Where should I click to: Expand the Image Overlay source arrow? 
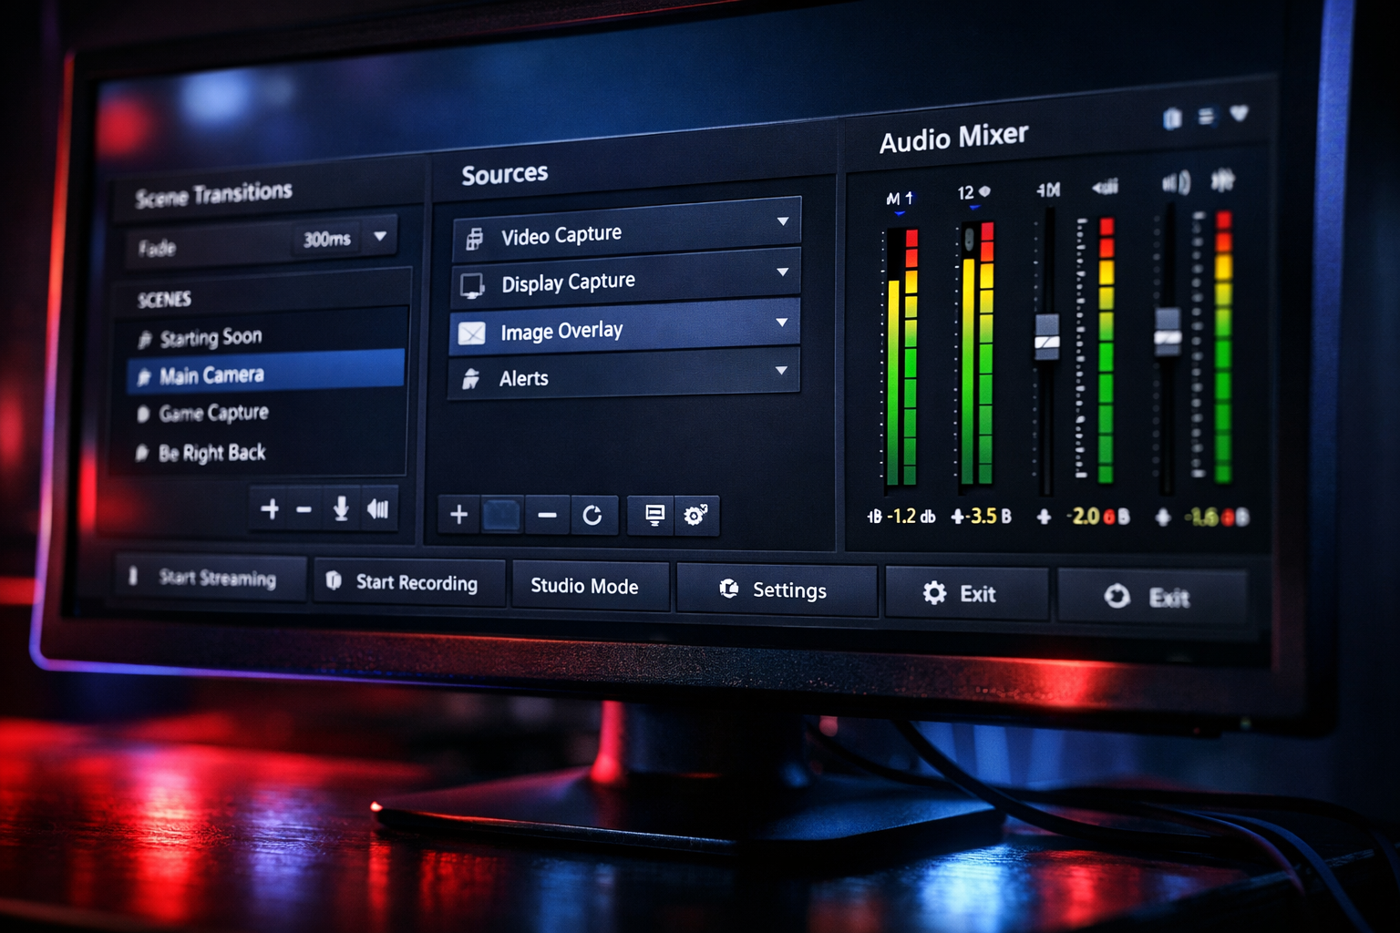pos(781,323)
